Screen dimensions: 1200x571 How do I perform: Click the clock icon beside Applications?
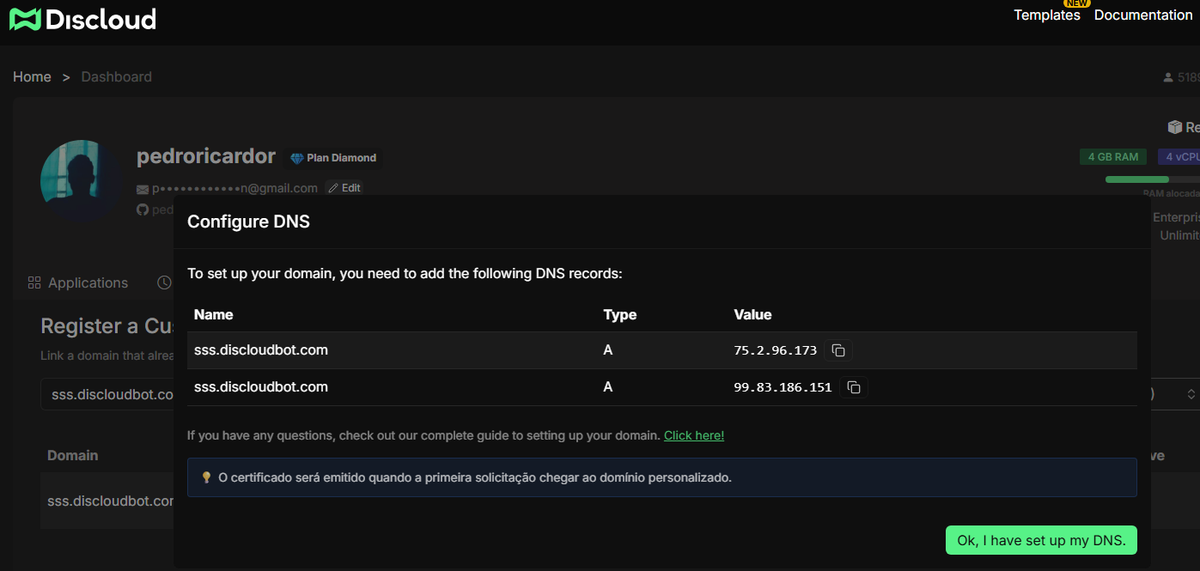pyautogui.click(x=164, y=282)
